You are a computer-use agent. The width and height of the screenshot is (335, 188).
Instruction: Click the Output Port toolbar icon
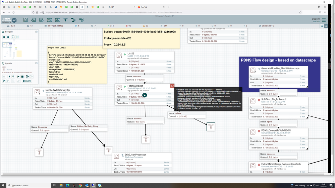[42, 20]
